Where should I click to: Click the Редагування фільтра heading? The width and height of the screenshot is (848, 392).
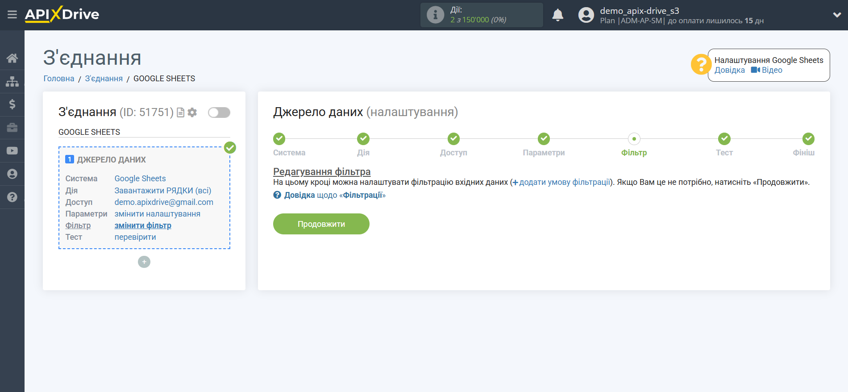click(x=322, y=171)
